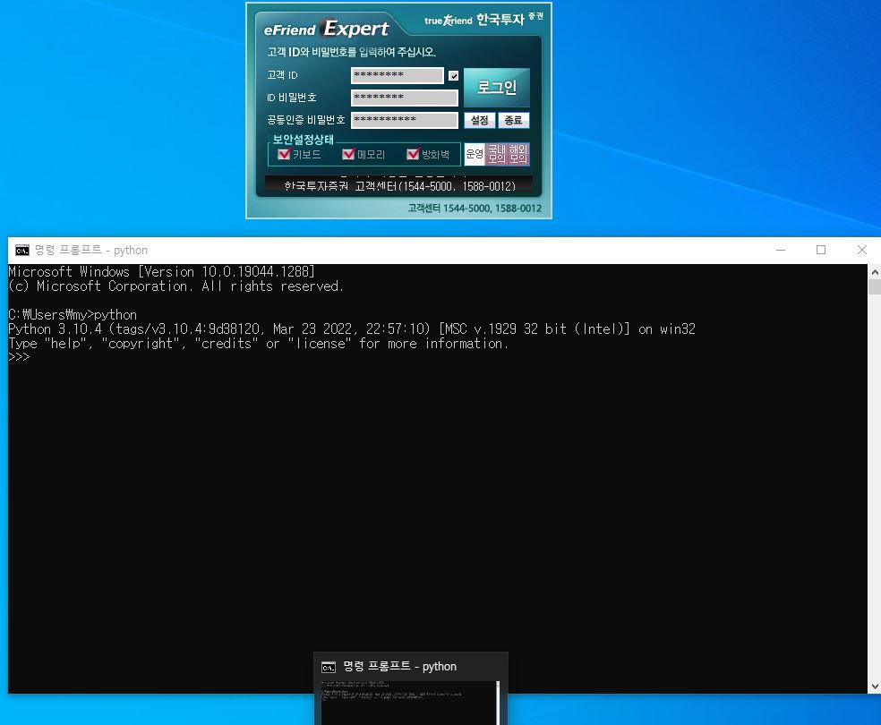
Task: Focus the 공동인증 비밀번호 field
Action: [405, 120]
